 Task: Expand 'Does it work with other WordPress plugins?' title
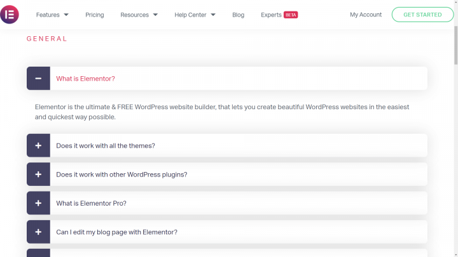click(121, 175)
